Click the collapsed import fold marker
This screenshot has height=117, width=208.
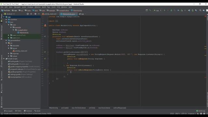(57, 21)
